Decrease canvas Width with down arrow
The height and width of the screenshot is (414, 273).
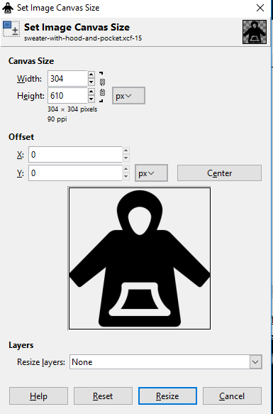point(91,82)
